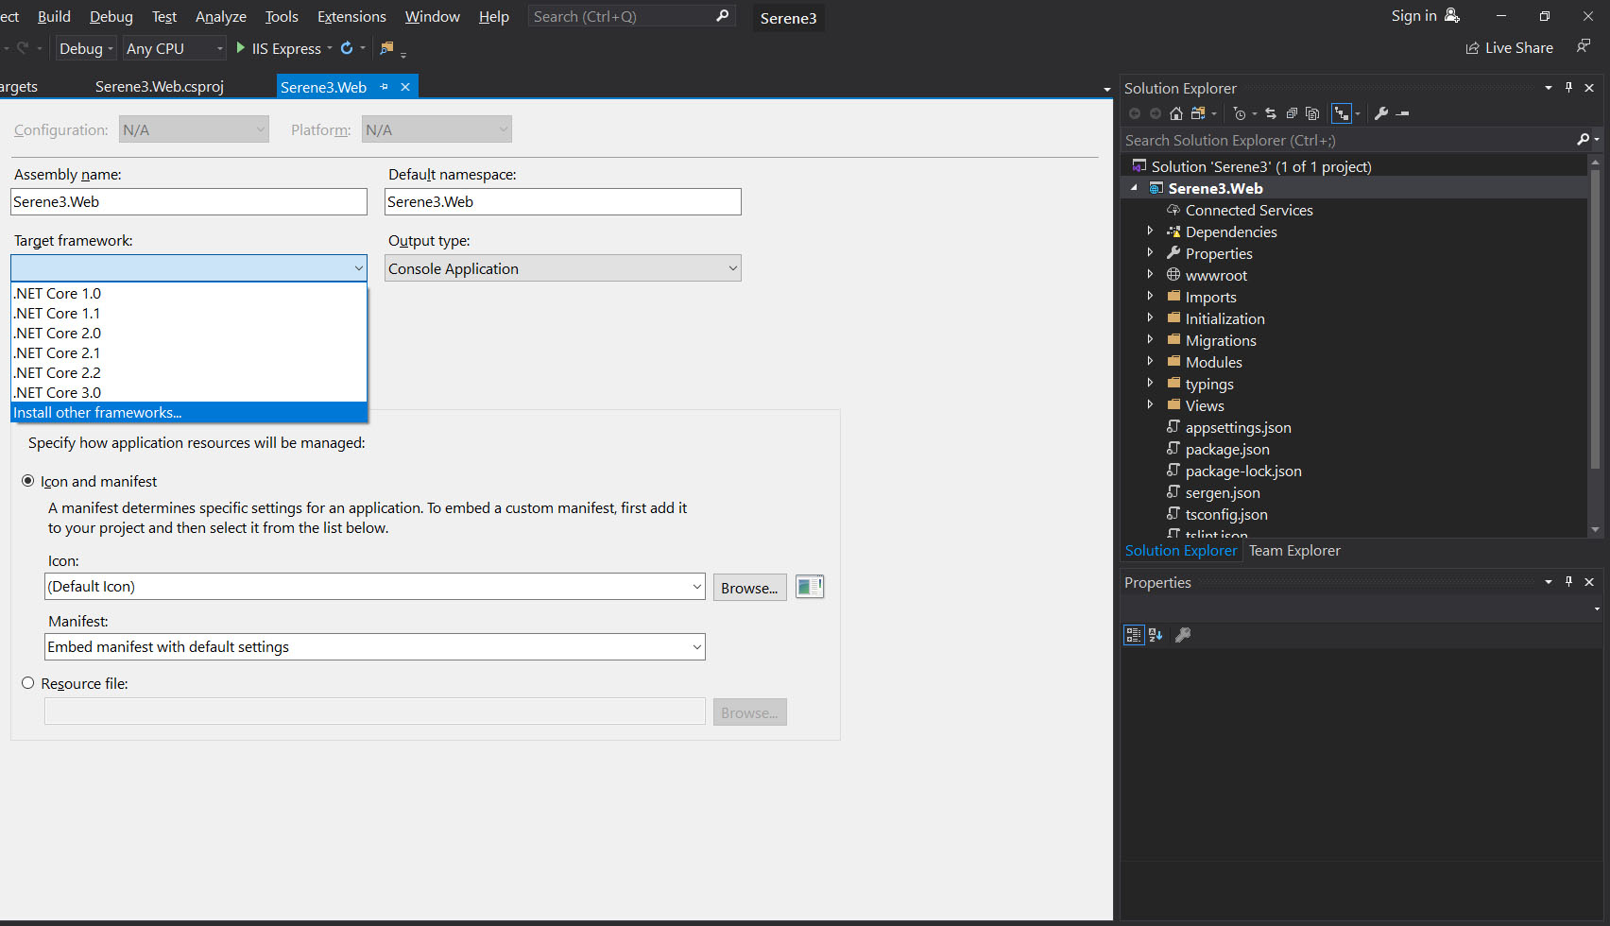Open Solution Explorer Properties wrench icon

point(1381,112)
